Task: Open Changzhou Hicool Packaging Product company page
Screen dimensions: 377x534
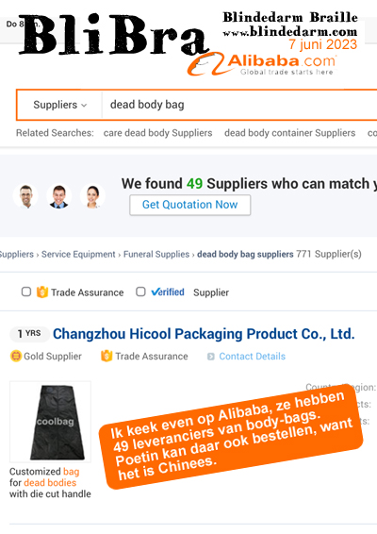Action: pyautogui.click(x=204, y=334)
